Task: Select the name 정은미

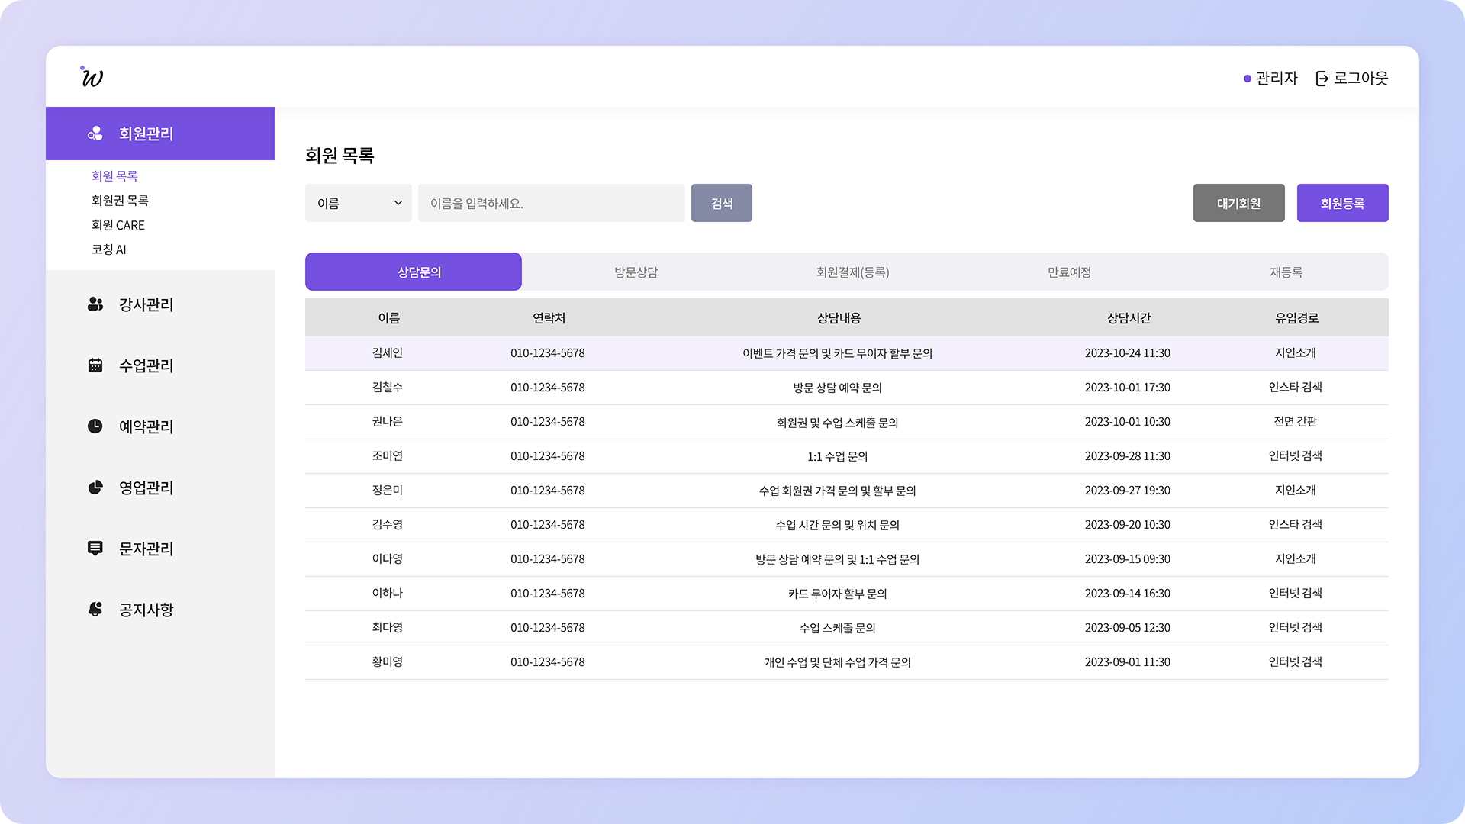Action: point(388,491)
